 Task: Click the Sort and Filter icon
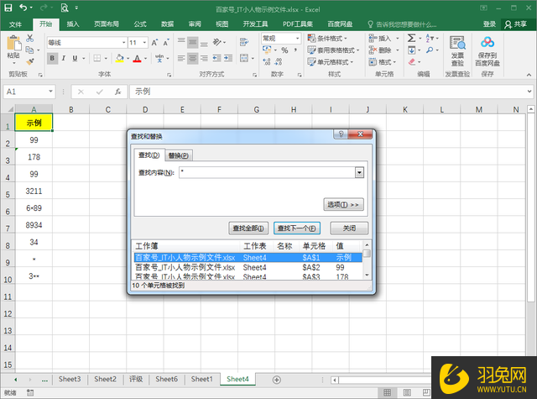(x=430, y=38)
